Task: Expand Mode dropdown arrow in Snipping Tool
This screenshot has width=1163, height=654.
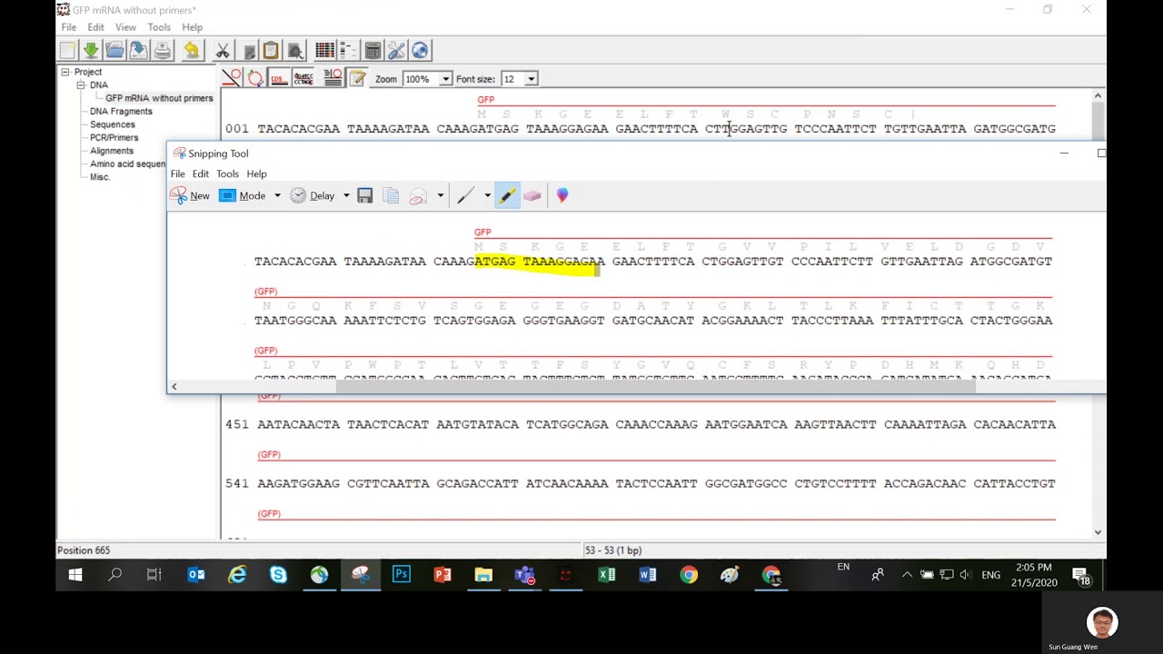Action: click(x=277, y=195)
